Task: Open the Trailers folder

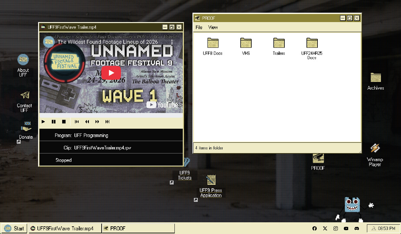Action: [x=279, y=43]
